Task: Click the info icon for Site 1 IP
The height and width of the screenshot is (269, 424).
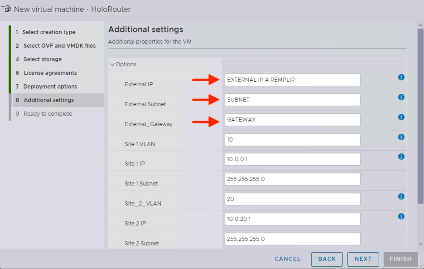Action: pos(401,157)
